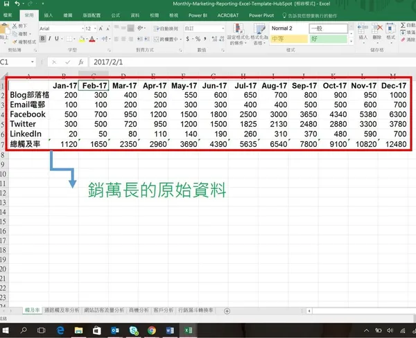This screenshot has width=416, height=338.
Task: Open the number format (自訂) dropdown
Action: coord(223,28)
